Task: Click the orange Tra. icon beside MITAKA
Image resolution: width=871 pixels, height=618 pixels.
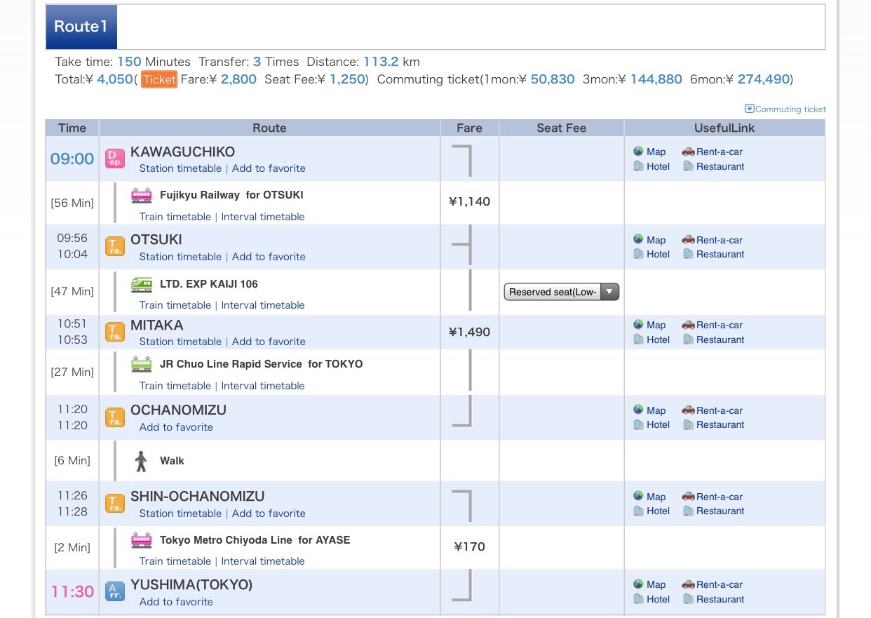Action: pos(115,332)
